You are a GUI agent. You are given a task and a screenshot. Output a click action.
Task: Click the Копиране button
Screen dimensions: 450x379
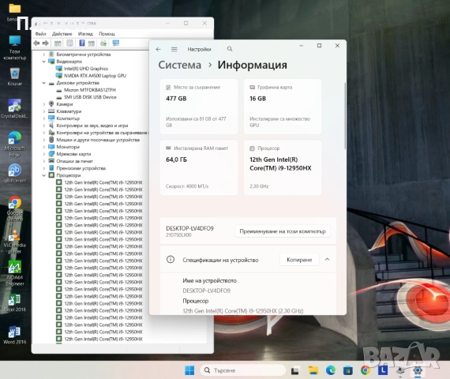(299, 260)
